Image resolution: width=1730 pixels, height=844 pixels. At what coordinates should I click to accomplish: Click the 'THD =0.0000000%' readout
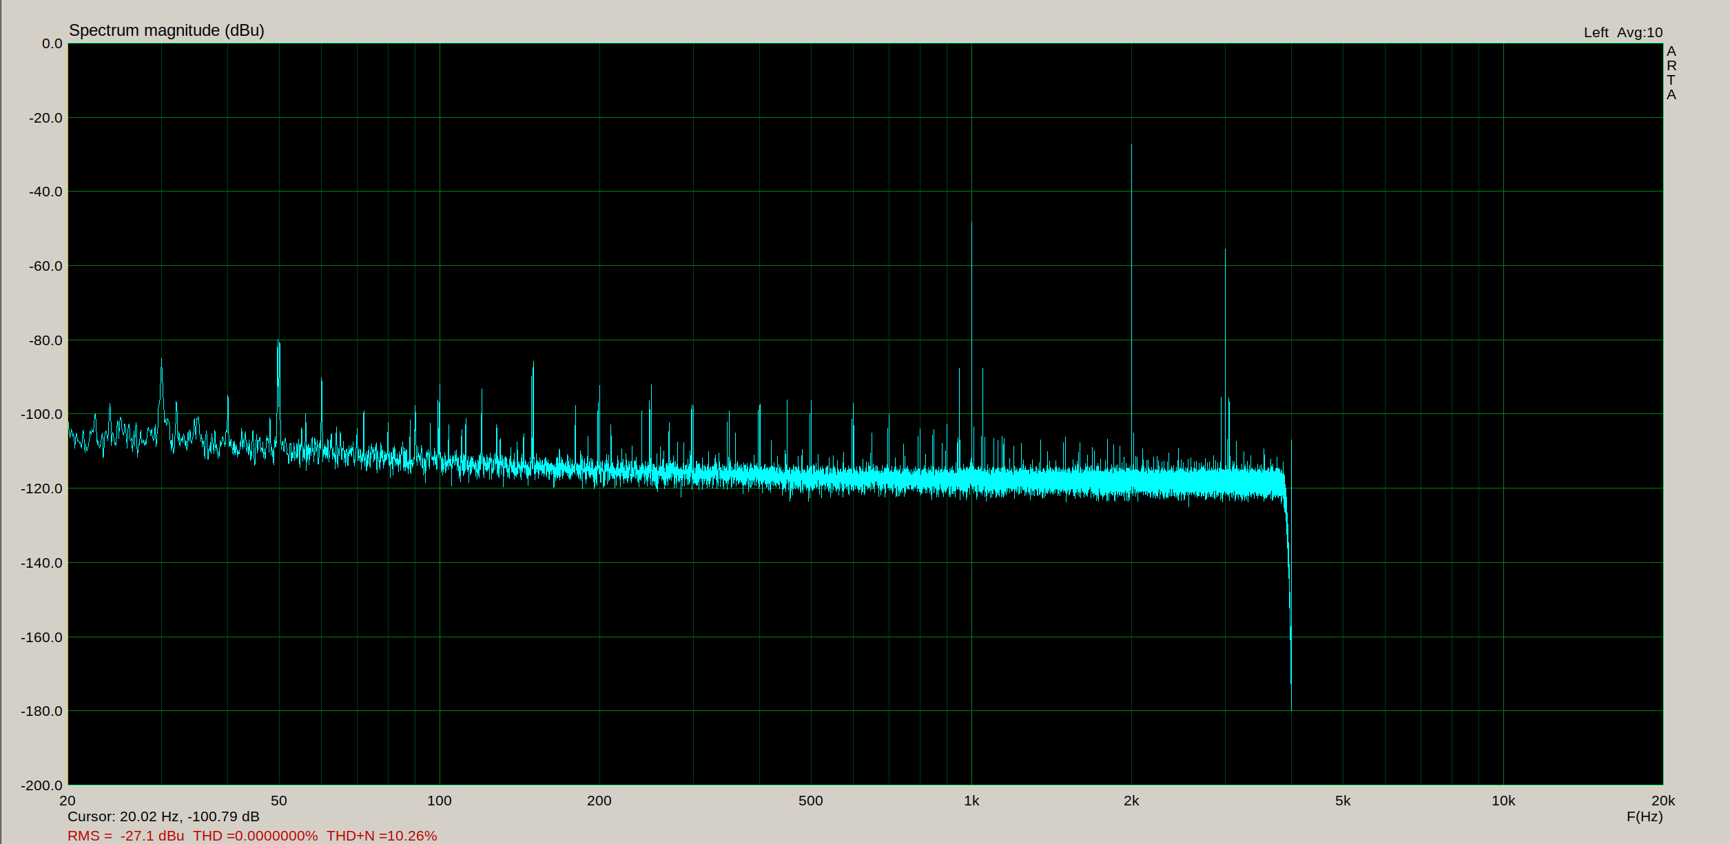coord(255,836)
